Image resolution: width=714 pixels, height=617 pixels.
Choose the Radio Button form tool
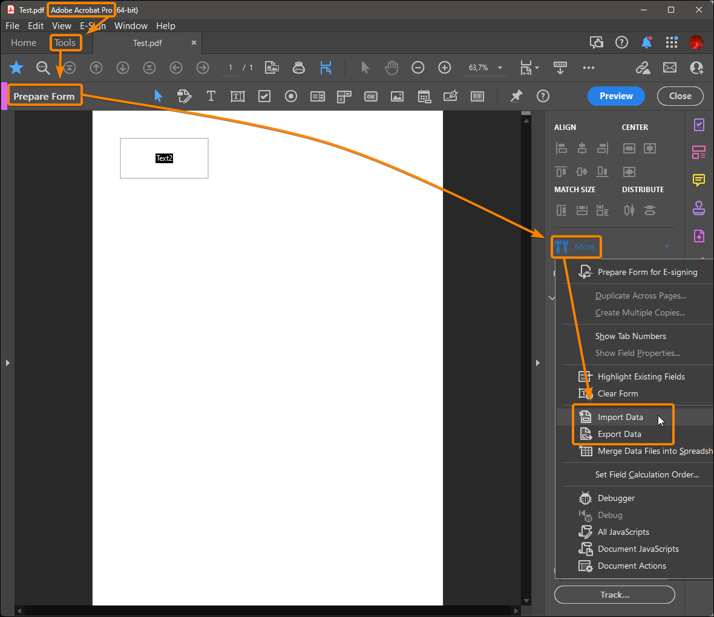tap(291, 96)
